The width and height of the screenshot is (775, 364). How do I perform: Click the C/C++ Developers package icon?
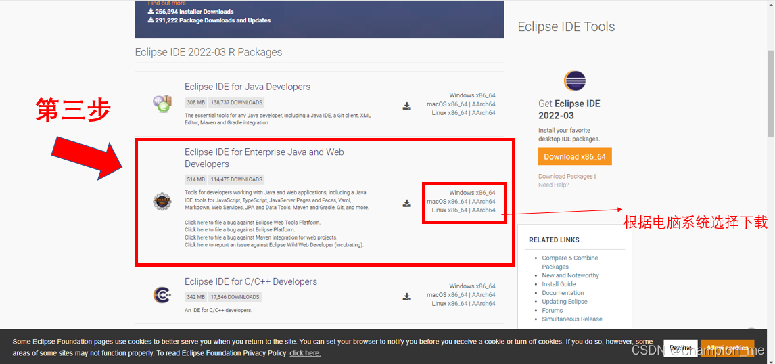point(162,295)
